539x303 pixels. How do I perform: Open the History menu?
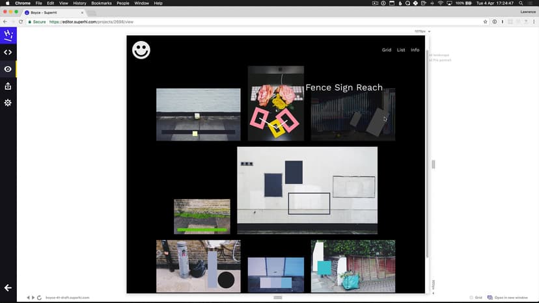coord(79,3)
